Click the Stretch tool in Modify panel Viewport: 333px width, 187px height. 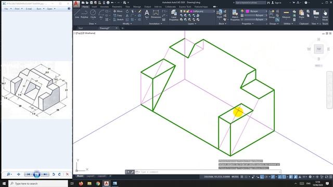point(118,20)
